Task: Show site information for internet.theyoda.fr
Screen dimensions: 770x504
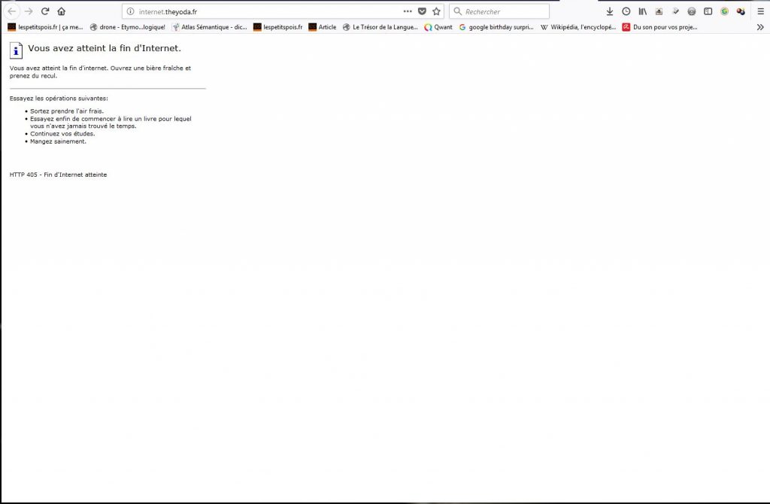Action: (x=130, y=11)
